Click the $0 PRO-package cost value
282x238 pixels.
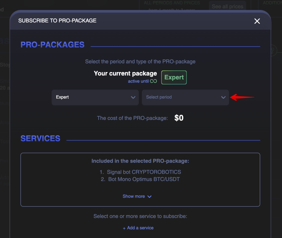click(x=179, y=118)
